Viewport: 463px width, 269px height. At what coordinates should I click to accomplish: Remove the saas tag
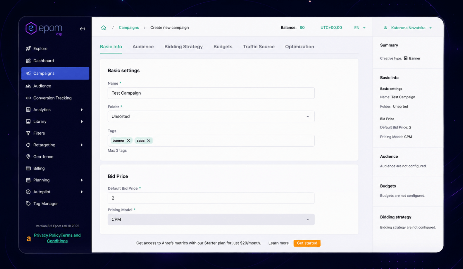(x=149, y=141)
